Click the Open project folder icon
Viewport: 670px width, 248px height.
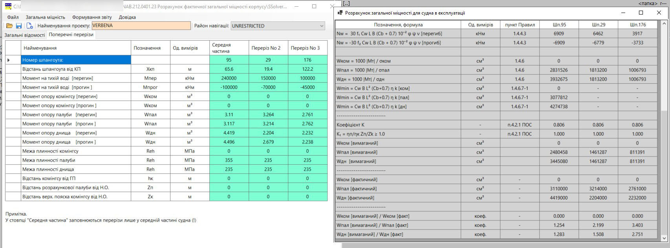(x=9, y=26)
